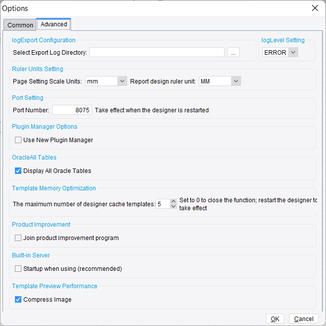Click the Port Setting heading
The height and width of the screenshot is (326, 326).
[28, 98]
